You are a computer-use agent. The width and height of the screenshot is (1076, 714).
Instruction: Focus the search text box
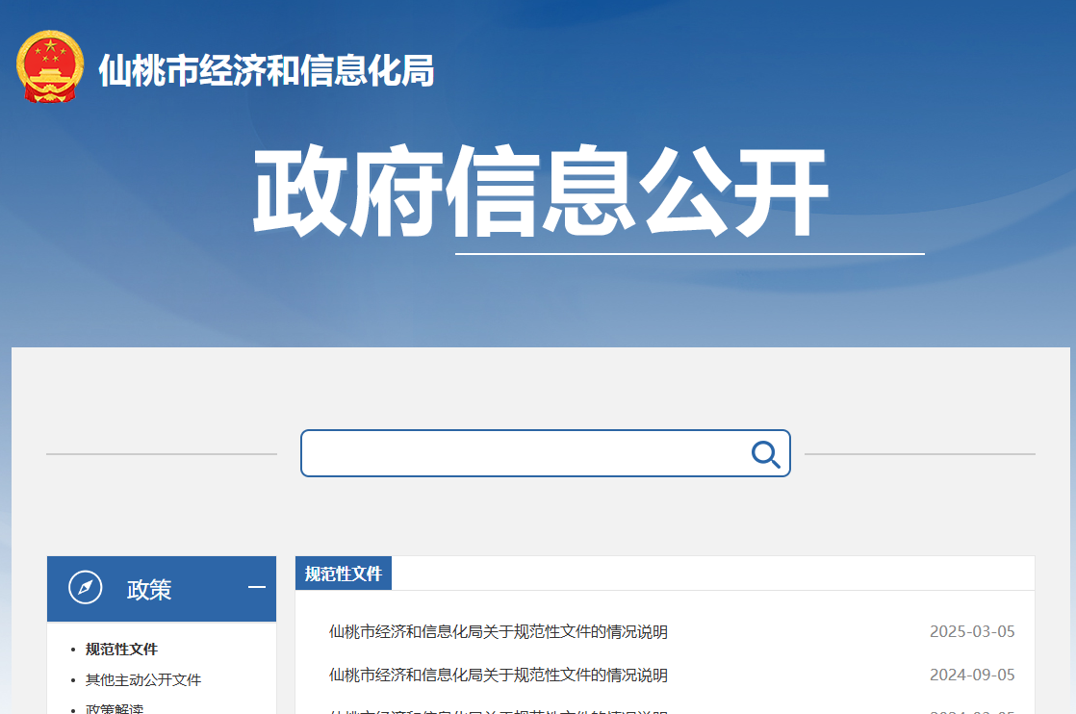(x=525, y=454)
